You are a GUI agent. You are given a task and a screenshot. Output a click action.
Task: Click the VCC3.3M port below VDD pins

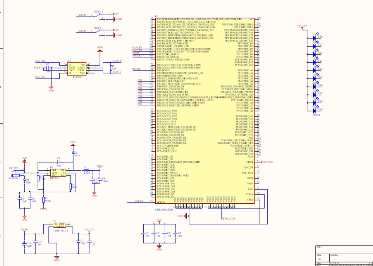229,219
